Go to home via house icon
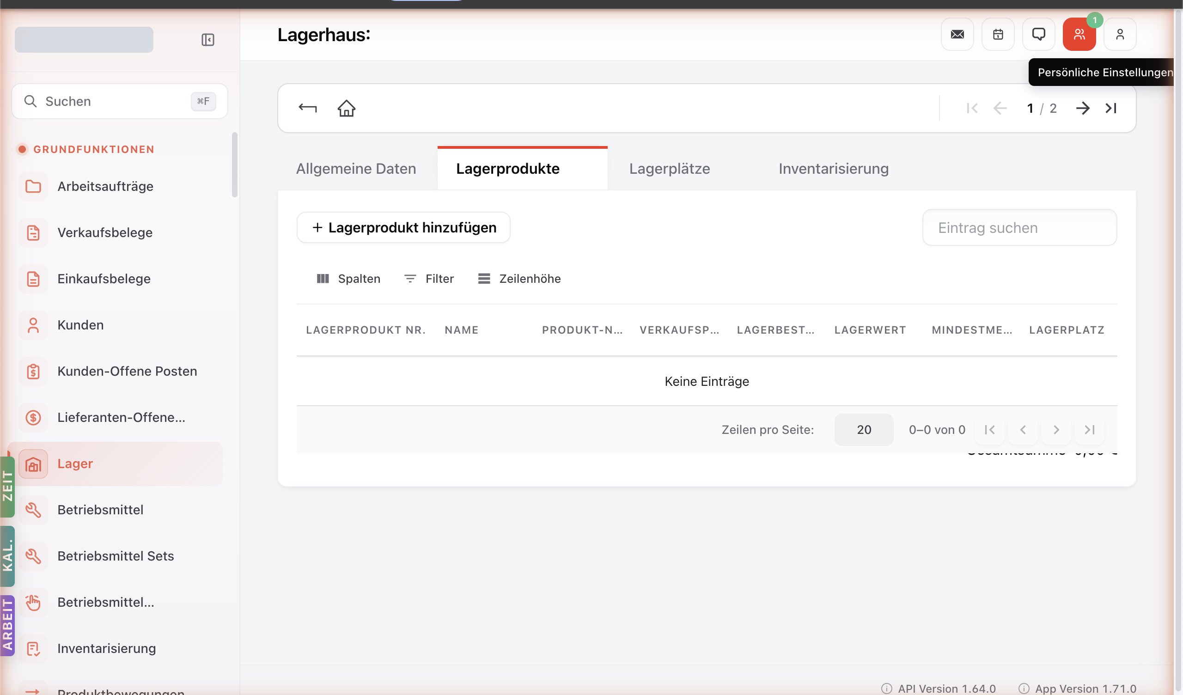Image resolution: width=1183 pixels, height=695 pixels. pos(347,108)
